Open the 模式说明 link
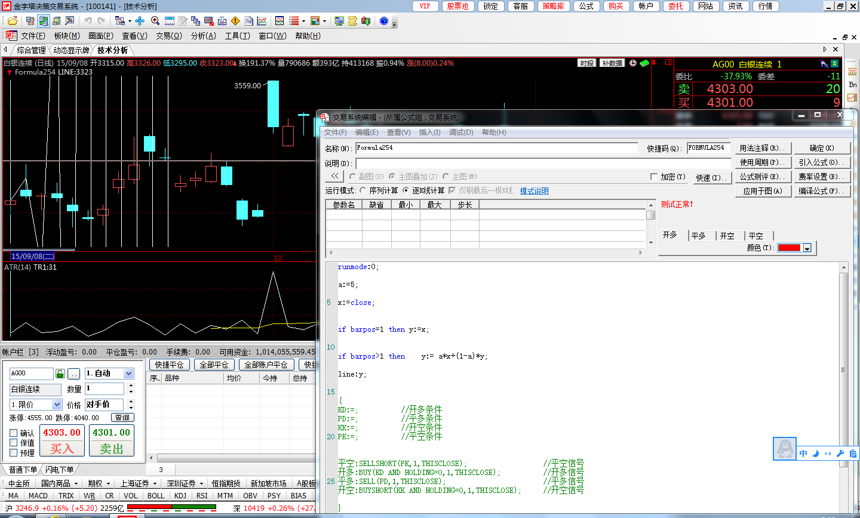This screenshot has height=518, width=860. (x=534, y=191)
